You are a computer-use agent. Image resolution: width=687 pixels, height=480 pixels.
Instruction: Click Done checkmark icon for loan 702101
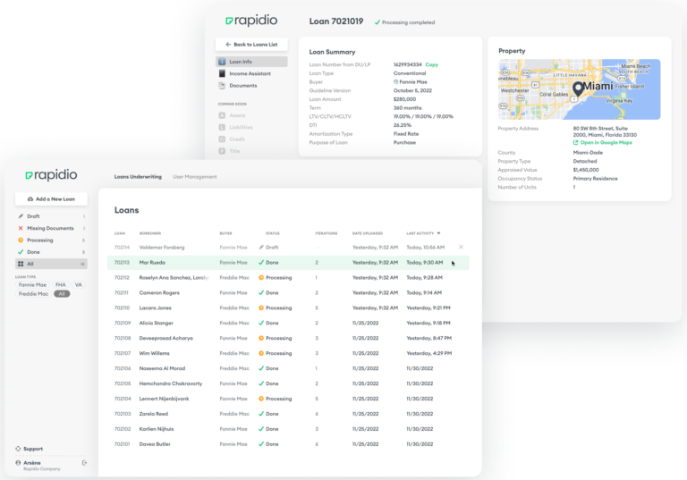(261, 444)
